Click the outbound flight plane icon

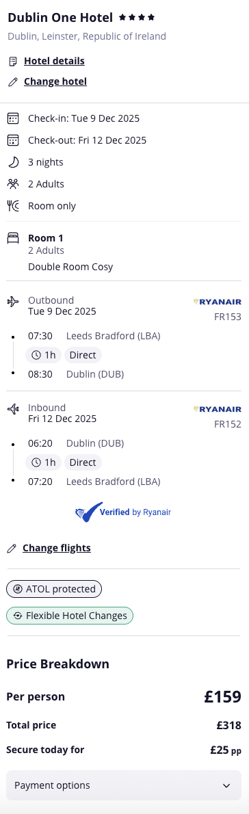tap(13, 302)
